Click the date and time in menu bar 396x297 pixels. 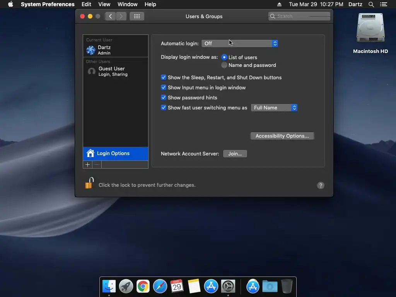coord(316,4)
